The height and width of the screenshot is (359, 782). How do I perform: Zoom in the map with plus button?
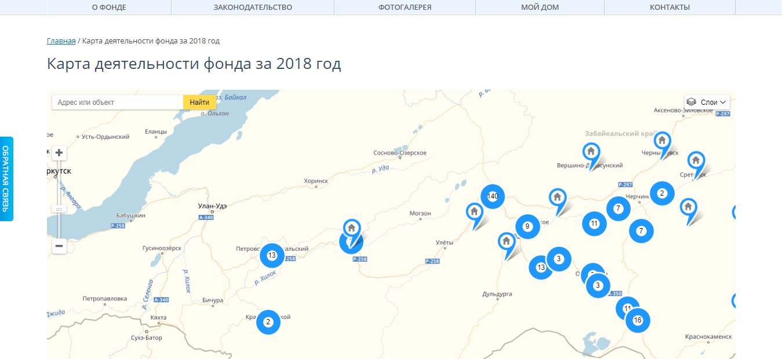pyautogui.click(x=59, y=153)
